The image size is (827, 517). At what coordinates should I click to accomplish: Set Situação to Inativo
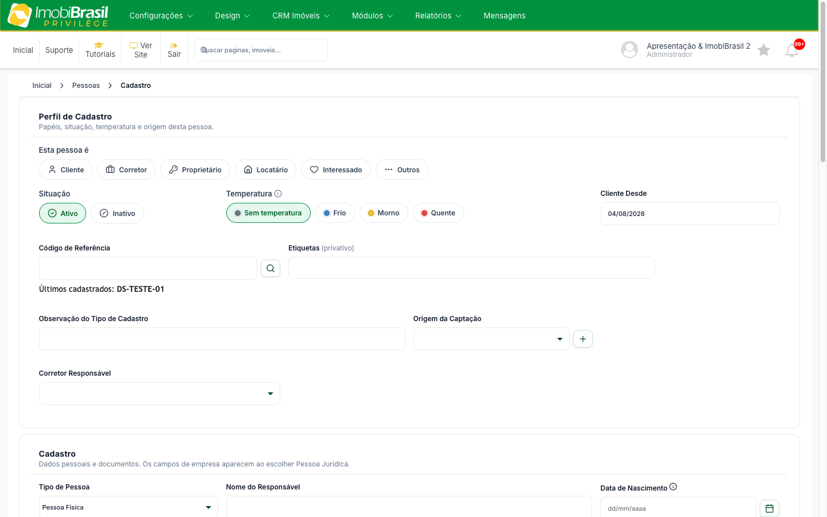click(117, 213)
